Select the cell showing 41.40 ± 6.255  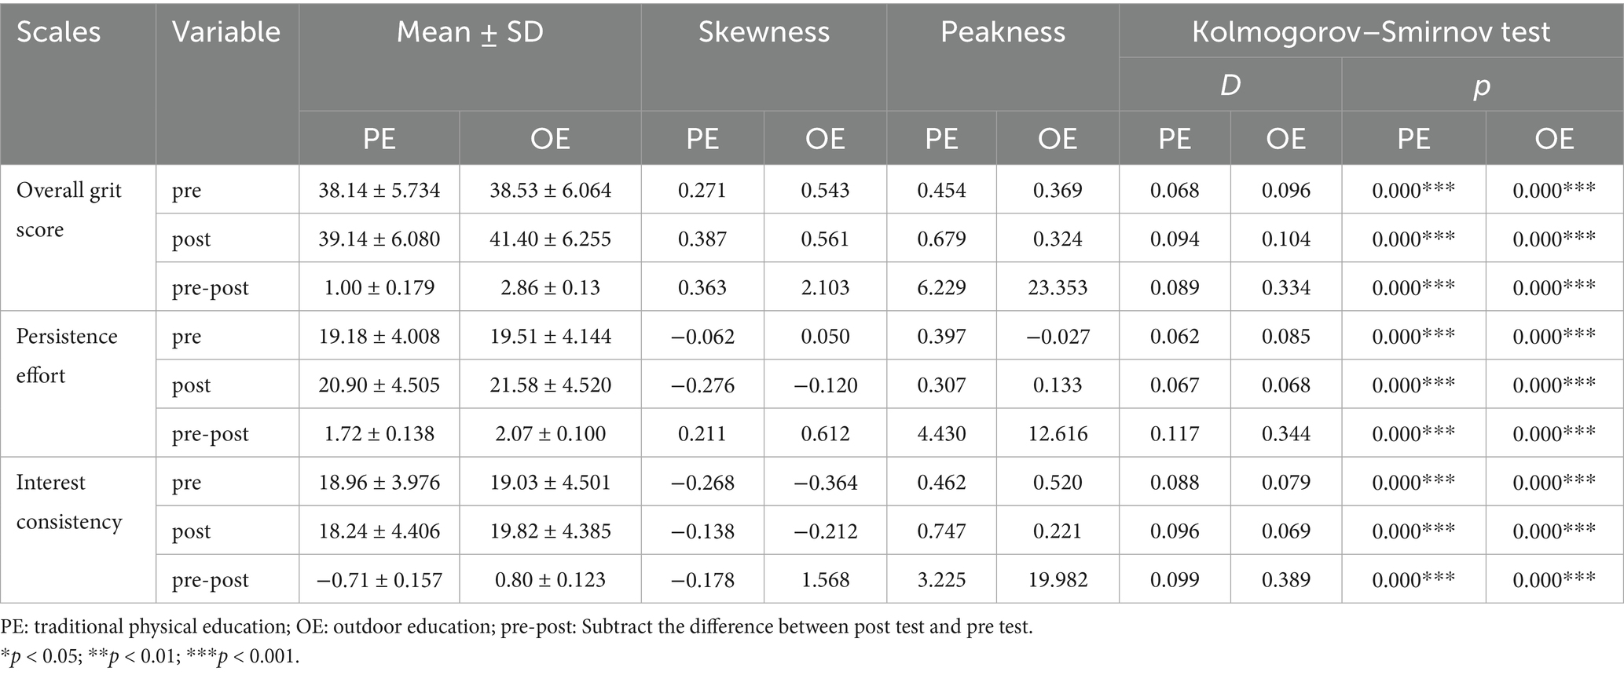[550, 239]
